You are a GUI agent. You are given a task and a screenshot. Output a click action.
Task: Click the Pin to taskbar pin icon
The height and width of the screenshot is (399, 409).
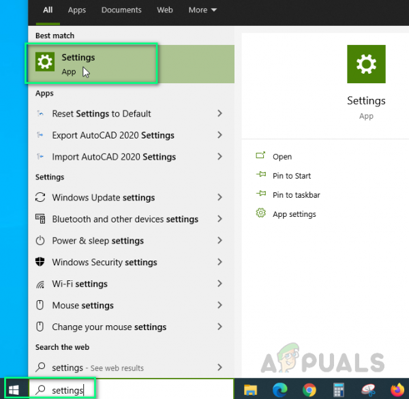coord(261,194)
